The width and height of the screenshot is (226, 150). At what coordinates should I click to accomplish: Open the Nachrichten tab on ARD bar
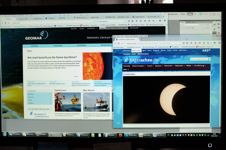coord(136,50)
